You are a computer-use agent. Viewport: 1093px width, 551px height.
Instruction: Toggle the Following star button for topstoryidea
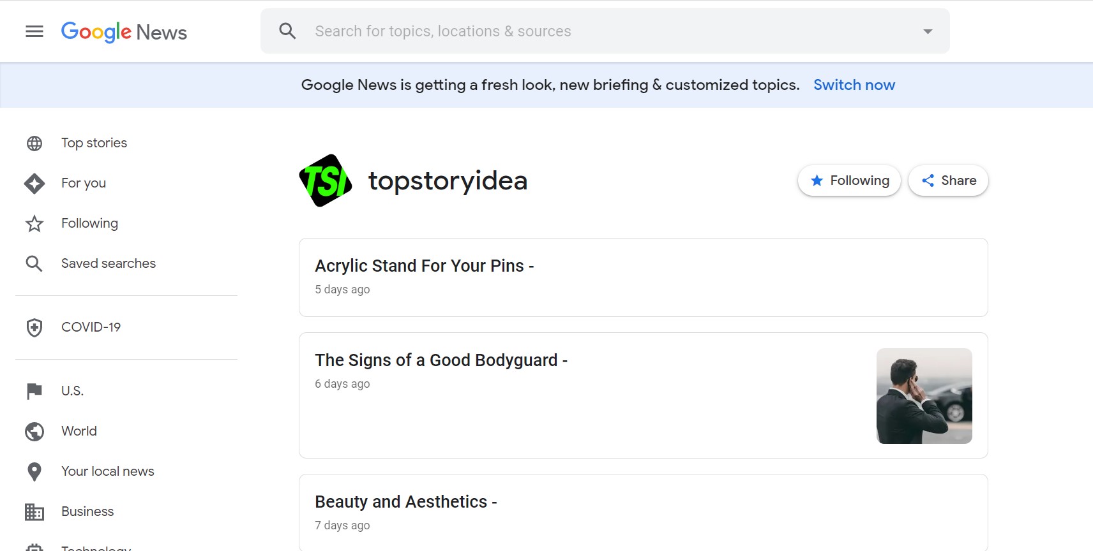[x=849, y=180]
